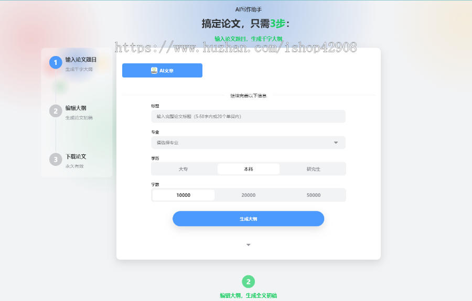
Task: Click the 生成论文初稿 subtitle
Action: [x=79, y=118]
